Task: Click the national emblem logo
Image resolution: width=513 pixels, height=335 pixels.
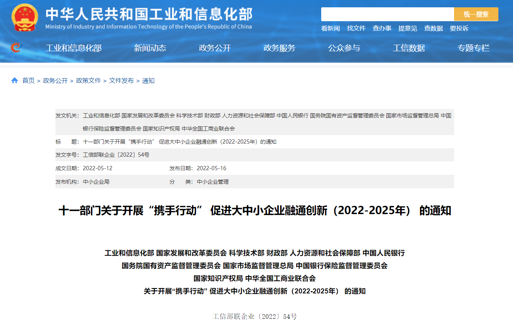Action: [25, 17]
